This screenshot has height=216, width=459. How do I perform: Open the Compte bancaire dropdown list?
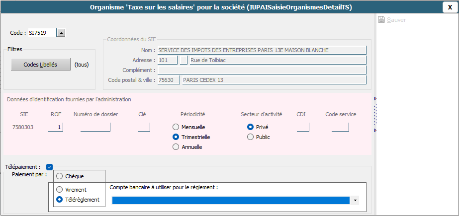click(x=356, y=200)
